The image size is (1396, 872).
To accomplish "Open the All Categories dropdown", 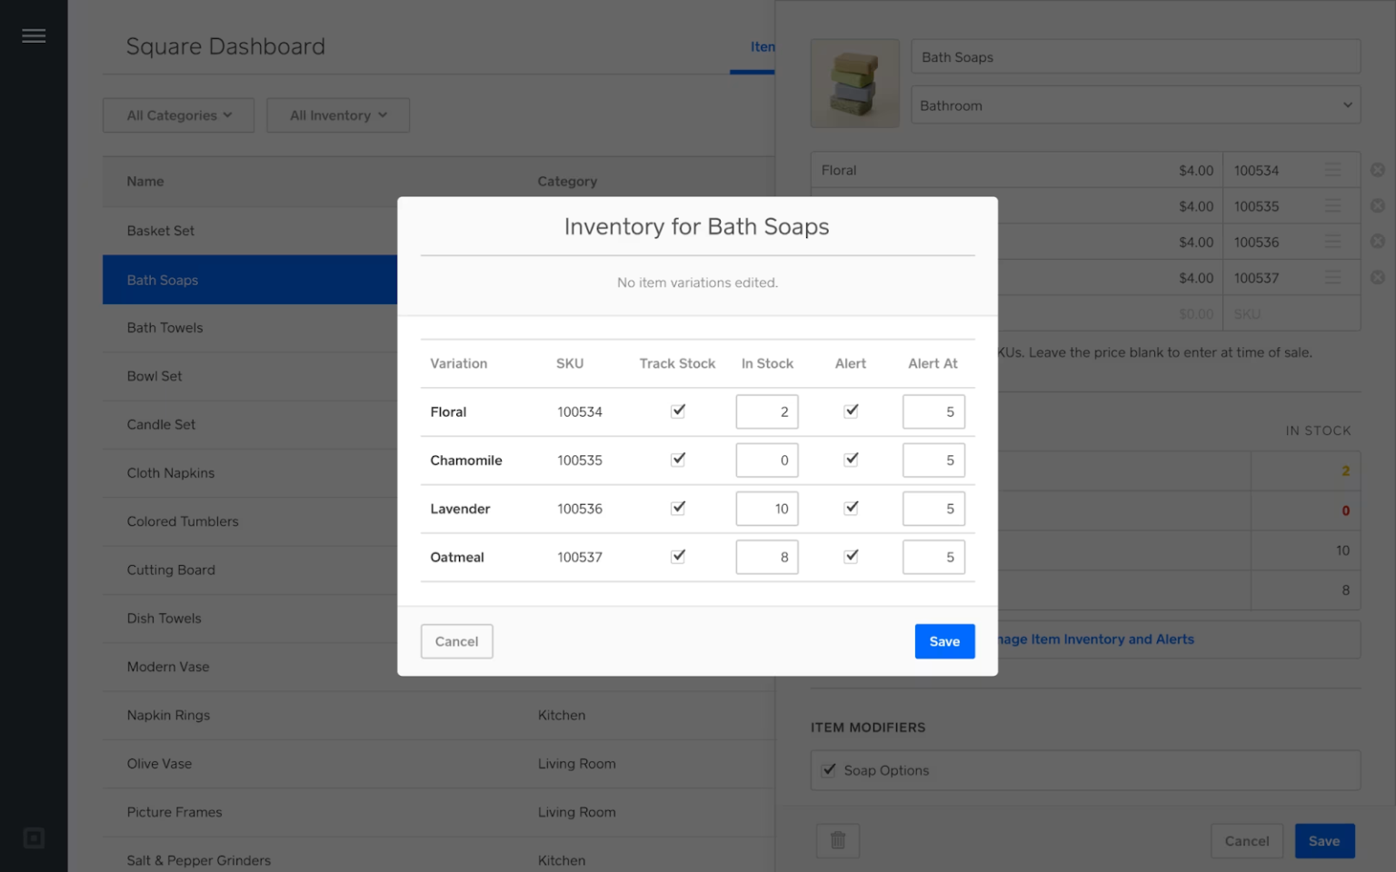I will [x=178, y=114].
